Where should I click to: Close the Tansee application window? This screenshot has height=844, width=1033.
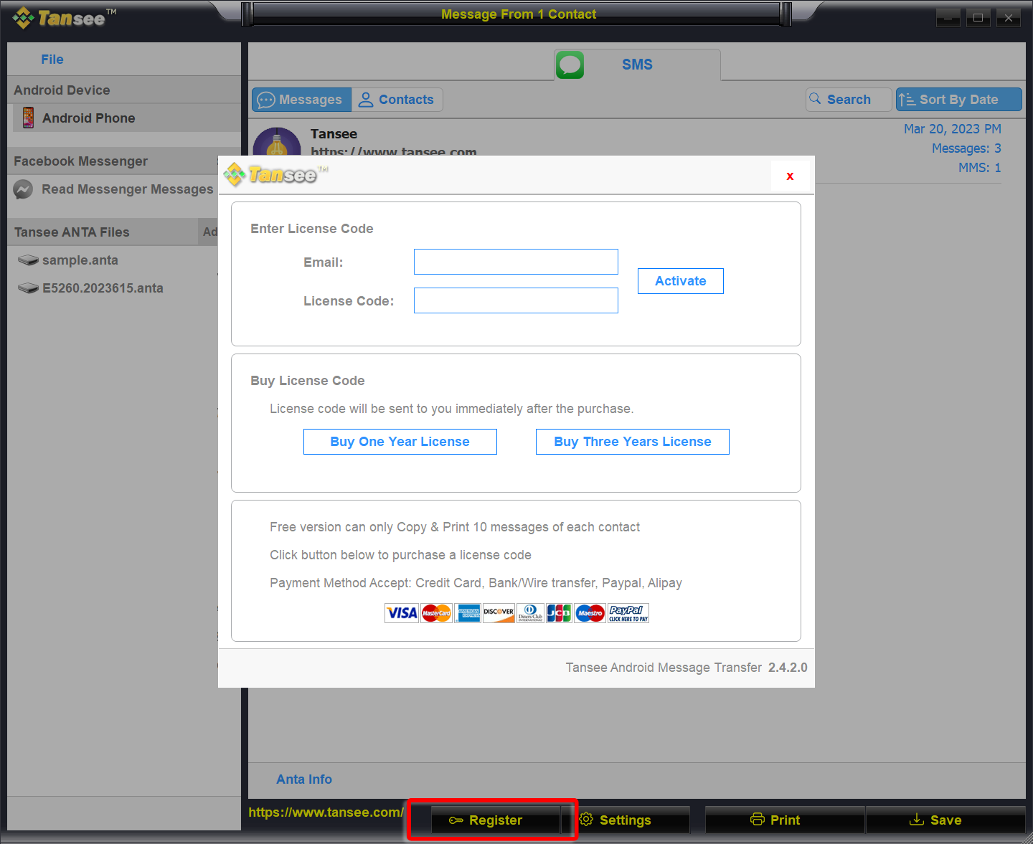pos(1009,18)
